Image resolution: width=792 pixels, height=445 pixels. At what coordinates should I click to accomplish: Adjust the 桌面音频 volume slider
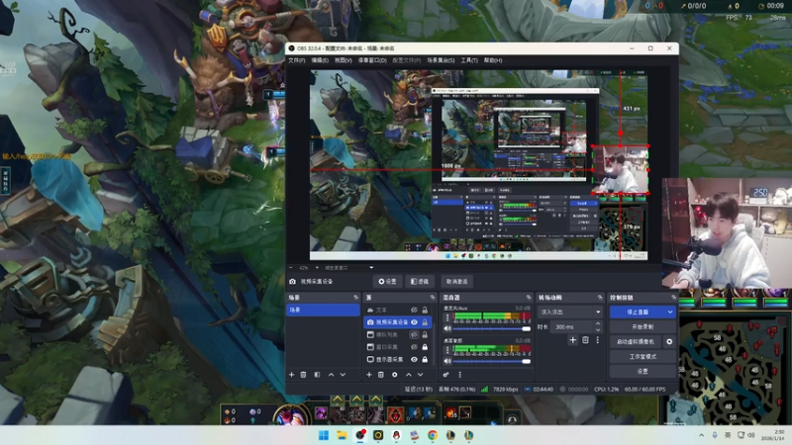pos(491,361)
